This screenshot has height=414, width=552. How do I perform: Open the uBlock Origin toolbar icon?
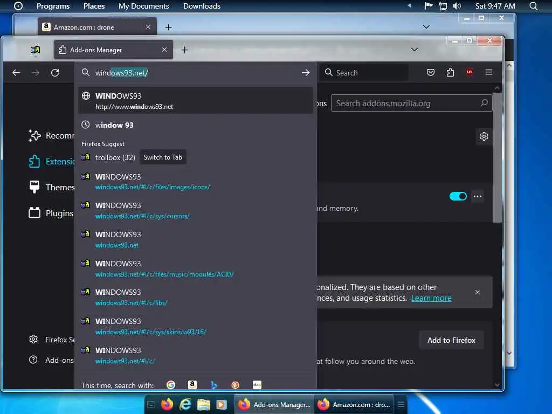[470, 72]
